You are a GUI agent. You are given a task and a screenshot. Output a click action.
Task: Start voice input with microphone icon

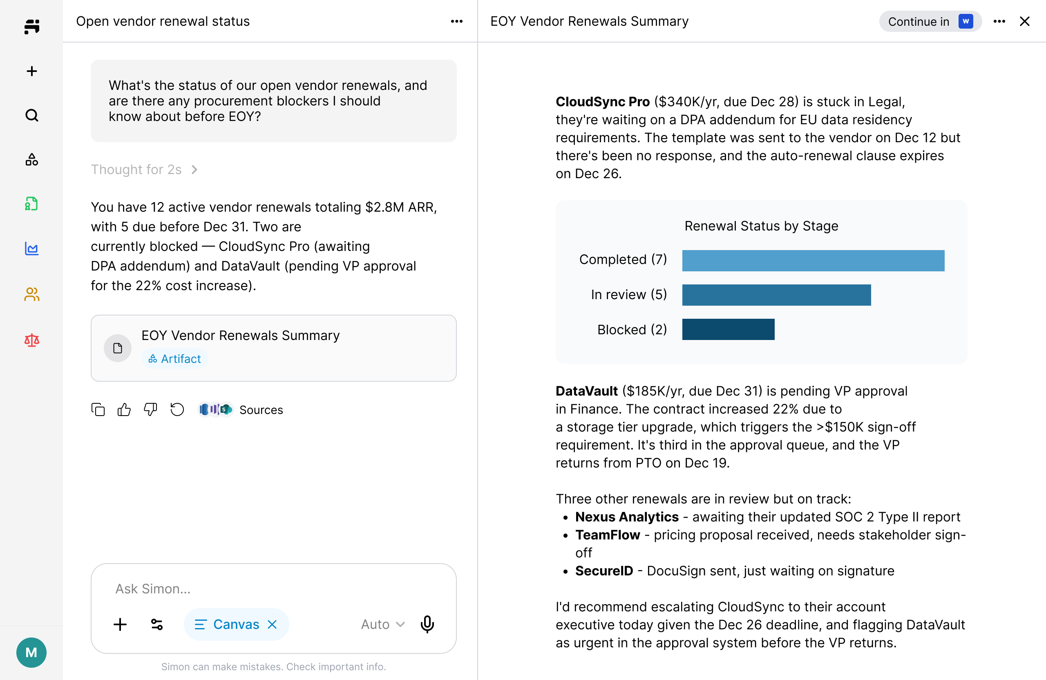pos(427,624)
